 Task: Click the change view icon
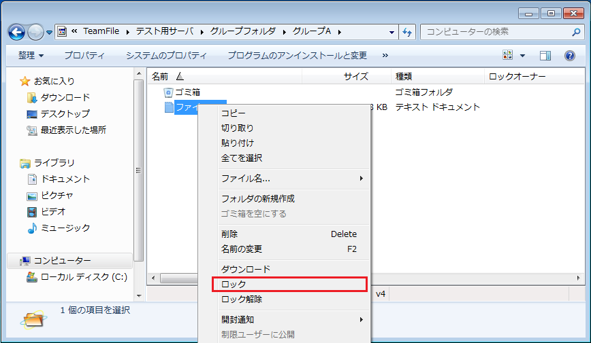click(x=508, y=55)
